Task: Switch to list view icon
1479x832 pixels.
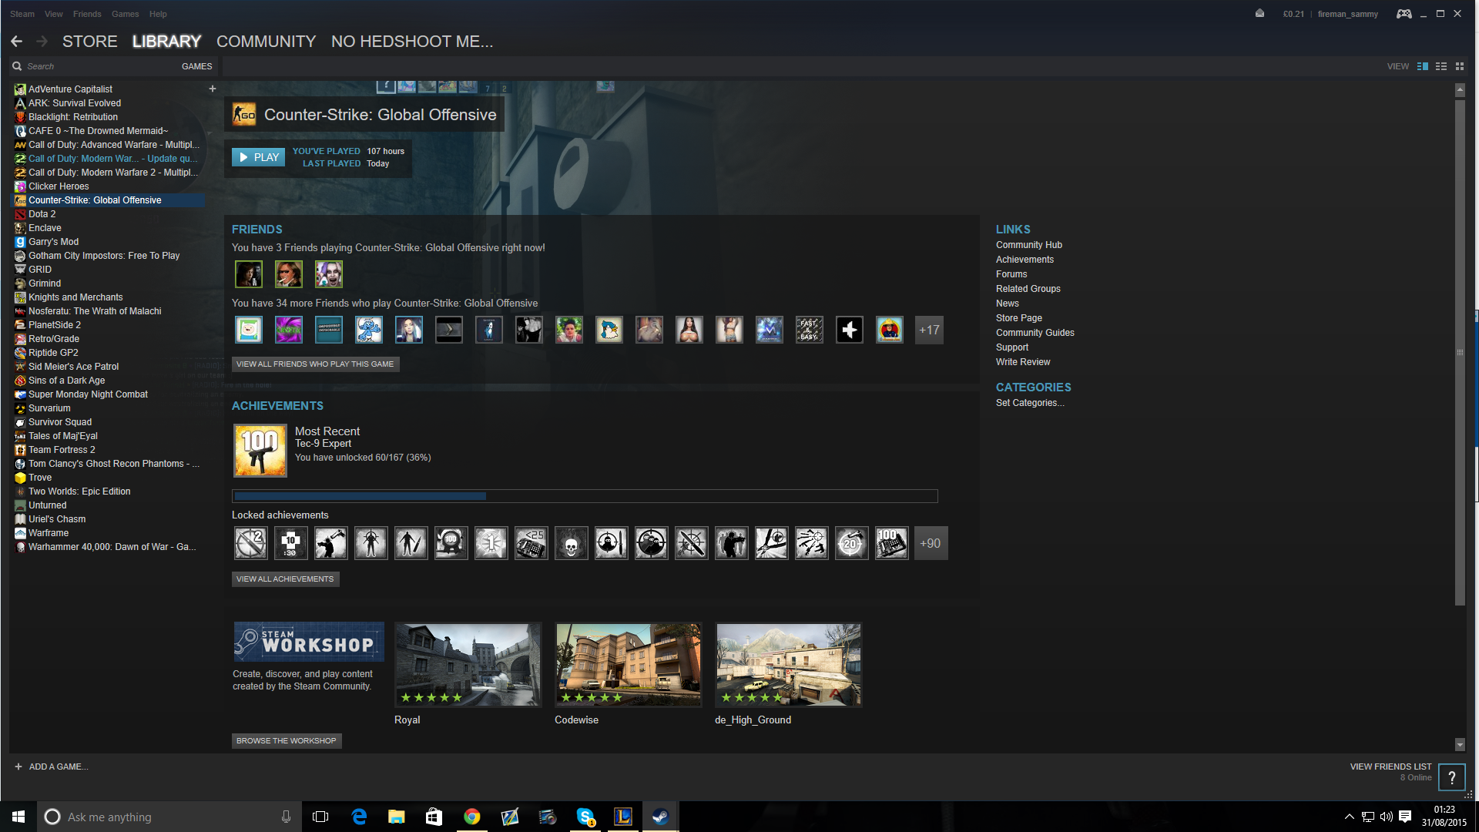Action: point(1440,66)
